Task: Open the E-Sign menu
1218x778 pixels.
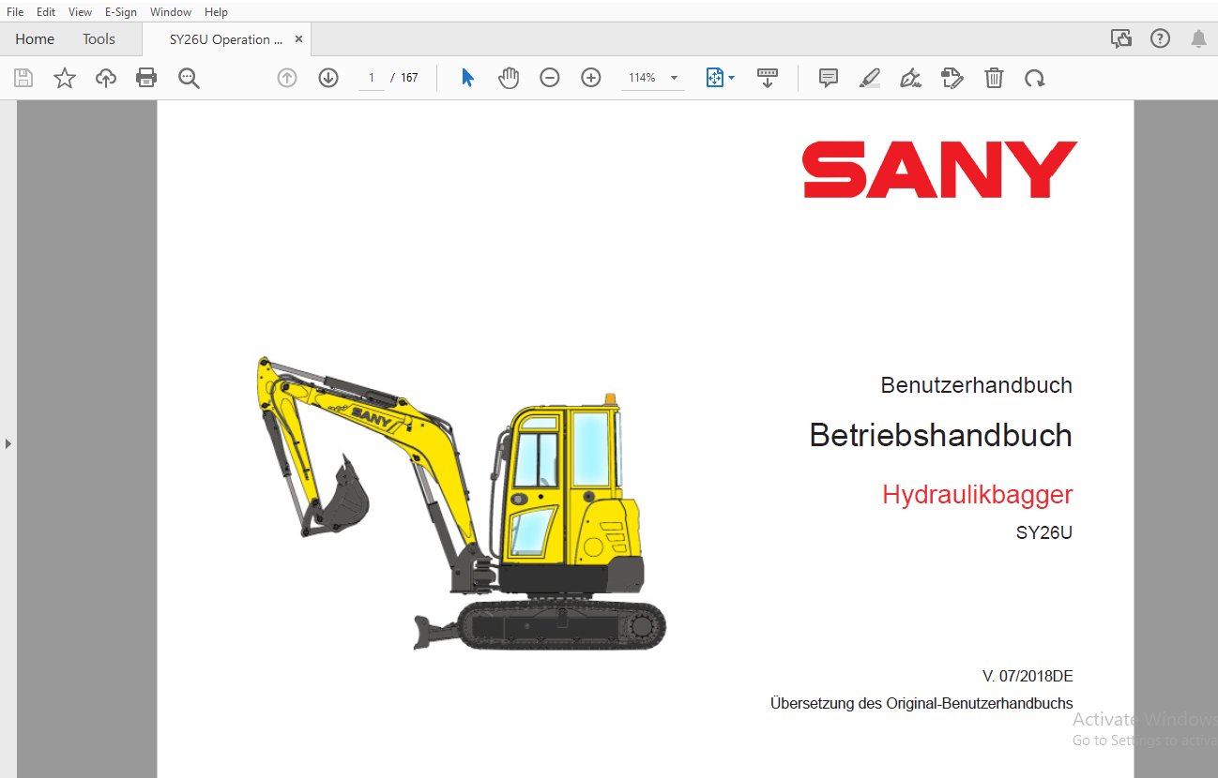Action: tap(121, 12)
